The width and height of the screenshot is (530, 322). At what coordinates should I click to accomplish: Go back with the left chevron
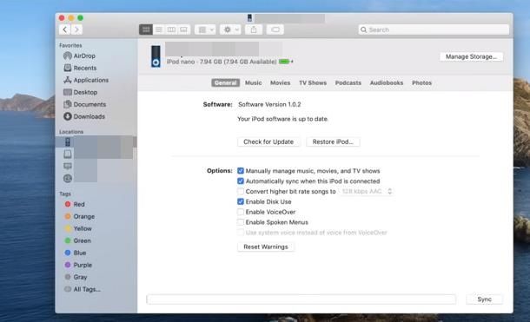point(65,30)
